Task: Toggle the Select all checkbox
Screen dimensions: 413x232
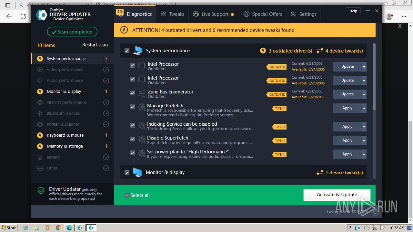Action: [127, 195]
